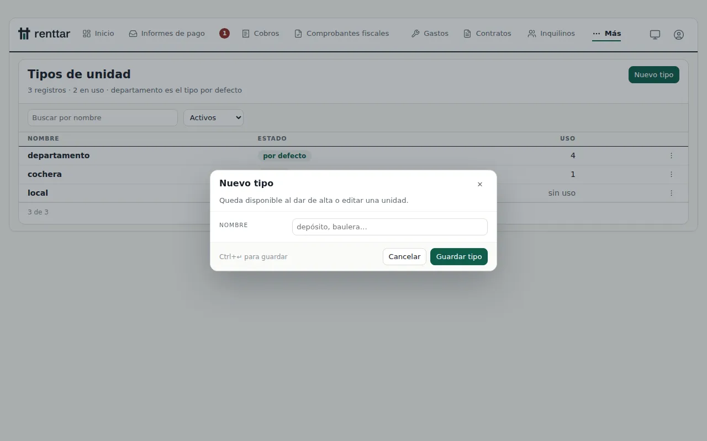Open the monitor display icon in header
Image resolution: width=707 pixels, height=441 pixels.
coord(655,34)
